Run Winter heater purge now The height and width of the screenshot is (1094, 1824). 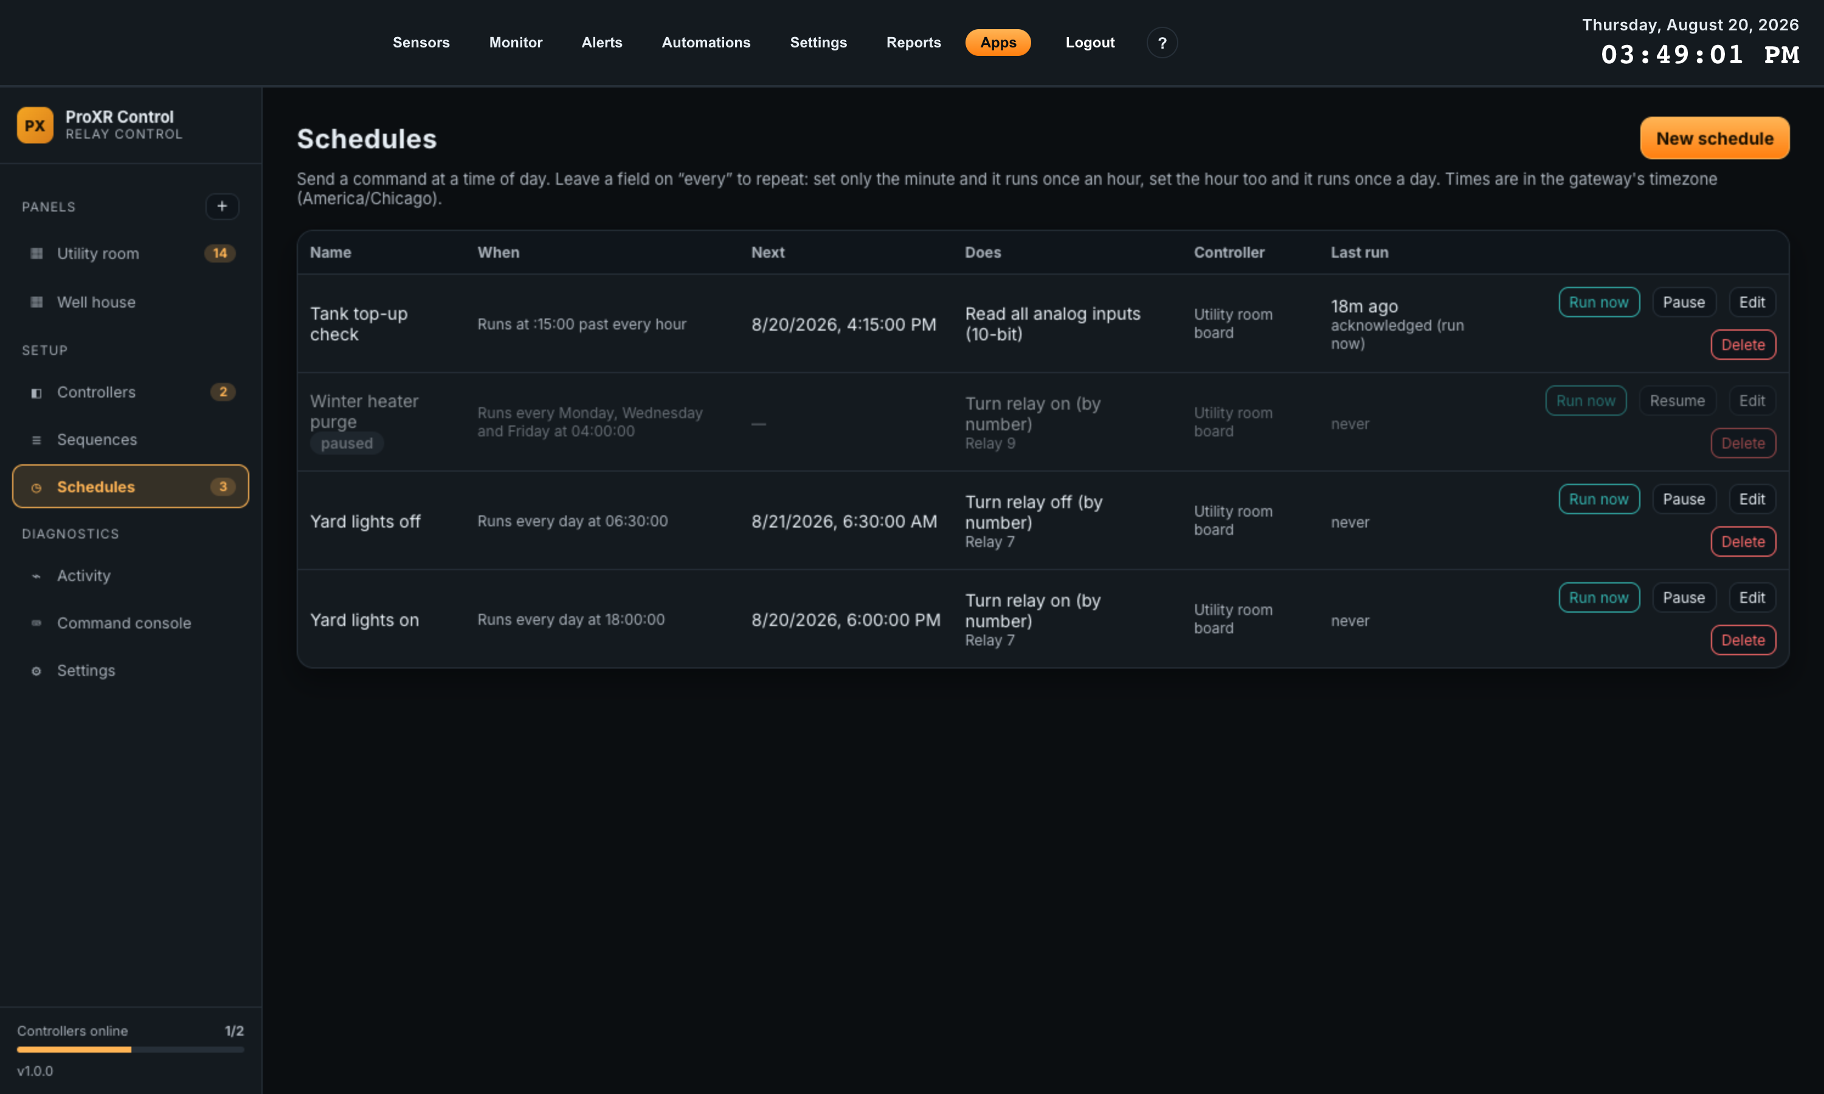coord(1586,401)
